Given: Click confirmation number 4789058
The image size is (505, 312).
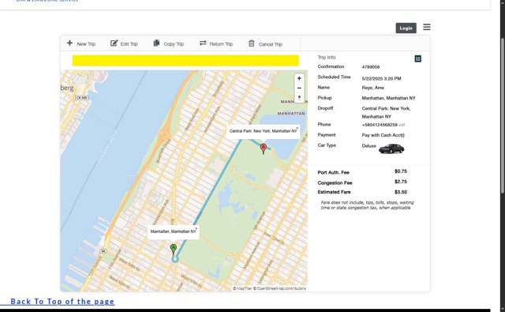Looking at the screenshot, I should click(370, 67).
